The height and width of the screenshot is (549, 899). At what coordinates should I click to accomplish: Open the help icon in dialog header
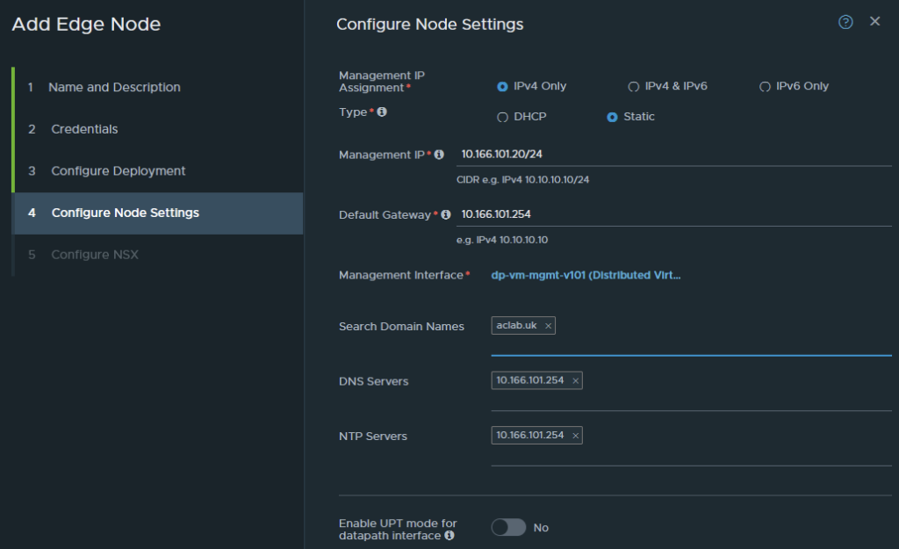pyautogui.click(x=845, y=23)
